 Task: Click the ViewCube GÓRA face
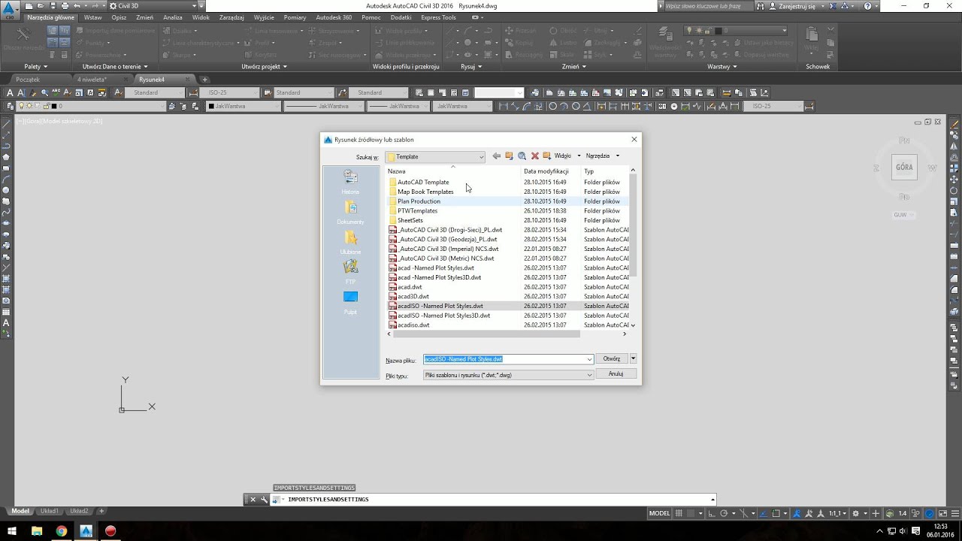pyautogui.click(x=904, y=167)
